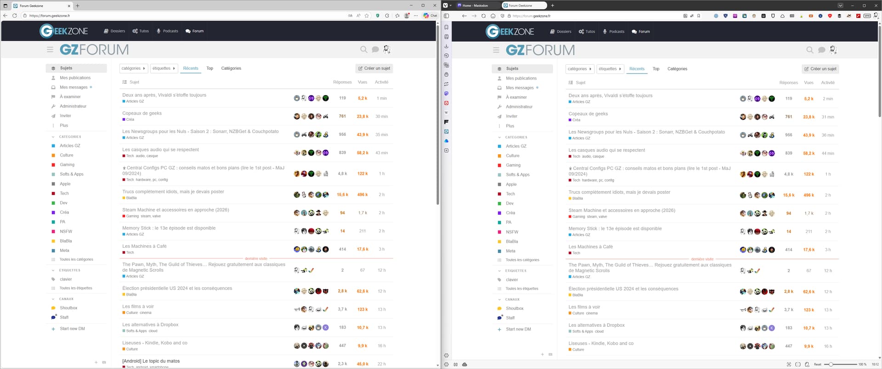The width and height of the screenshot is (882, 369).
Task: Open the catégories dropdown in the left window
Action: pos(133,68)
